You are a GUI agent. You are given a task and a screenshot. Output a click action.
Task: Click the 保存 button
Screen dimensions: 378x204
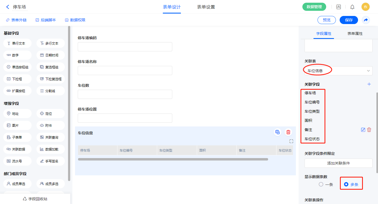pyautogui.click(x=349, y=20)
